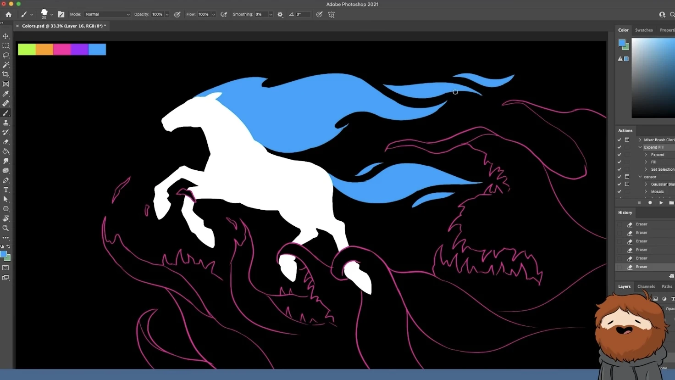Toggle dialog box for censor action set
The image size is (675, 380).
point(627,177)
